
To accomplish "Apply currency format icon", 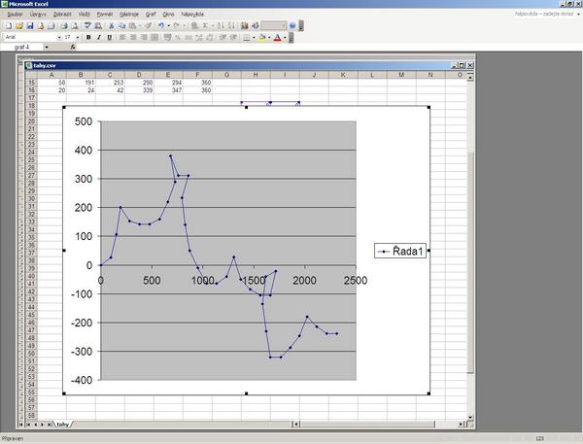I will click(167, 37).
